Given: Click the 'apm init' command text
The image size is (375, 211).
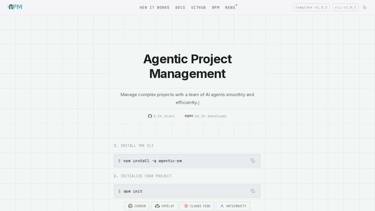Looking at the screenshot, I should pos(133,191).
